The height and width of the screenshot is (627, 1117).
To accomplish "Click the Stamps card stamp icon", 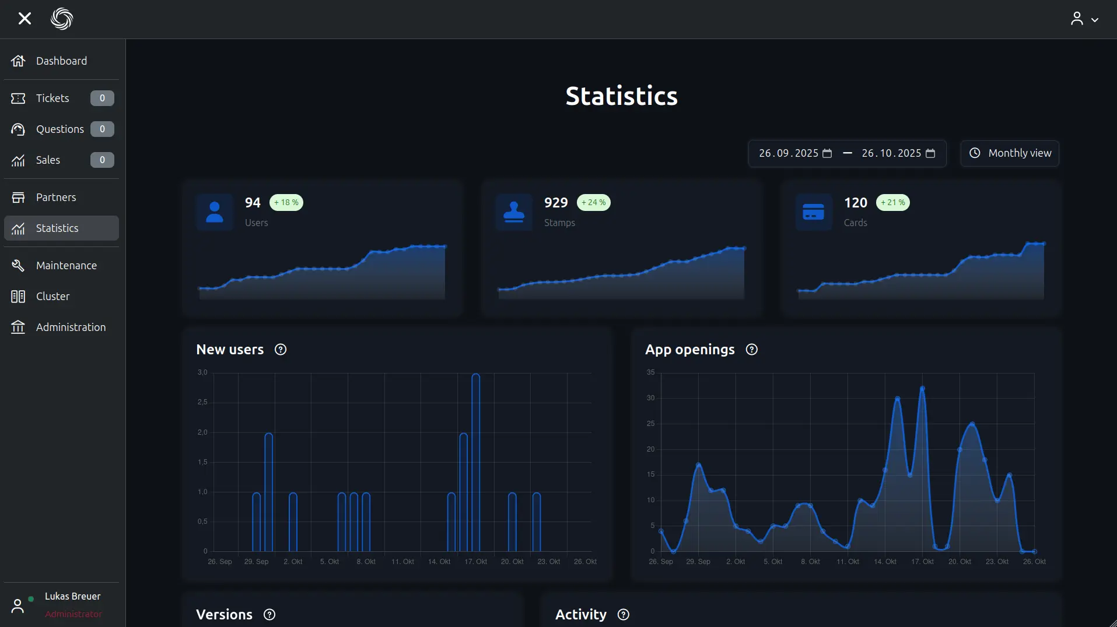I will (x=514, y=212).
